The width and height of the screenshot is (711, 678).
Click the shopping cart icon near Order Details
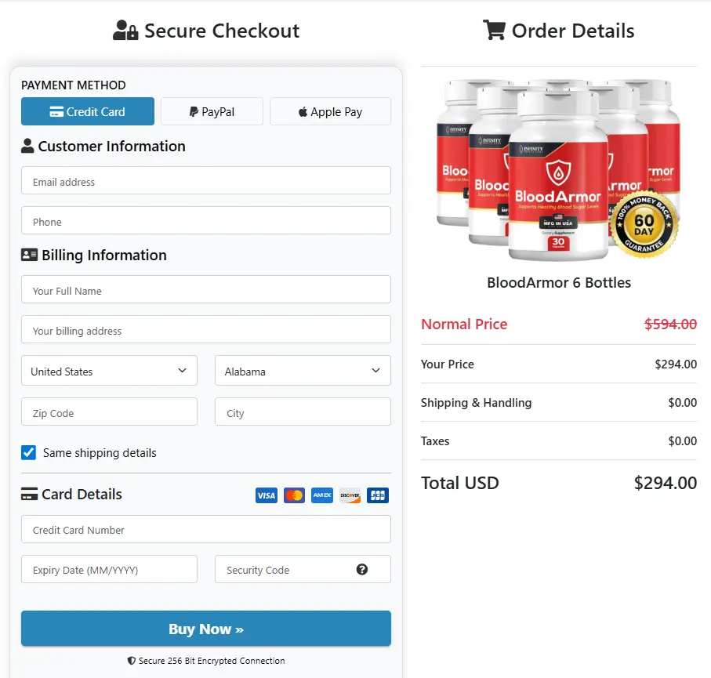[x=494, y=31]
